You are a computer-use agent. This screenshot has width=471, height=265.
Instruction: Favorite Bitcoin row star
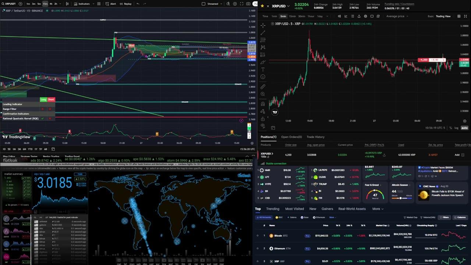coord(257,236)
